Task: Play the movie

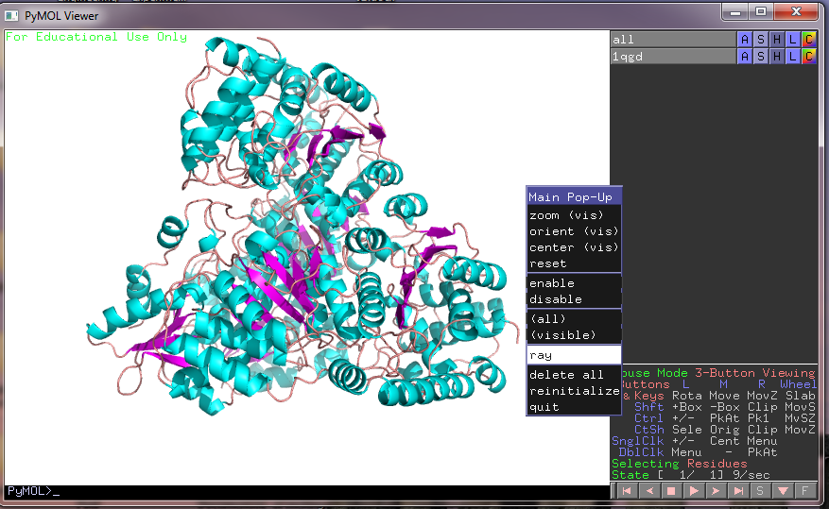Action: tap(694, 491)
